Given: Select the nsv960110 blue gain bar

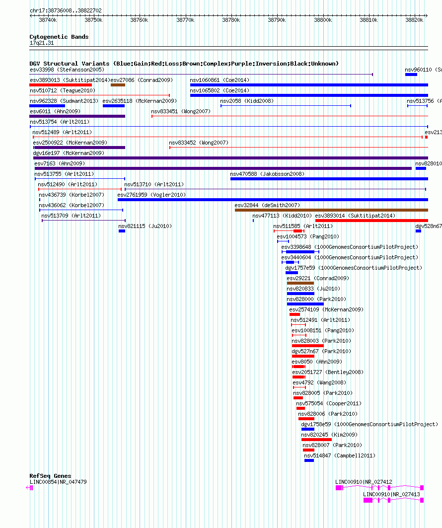Looking at the screenshot, I should pyautogui.click(x=411, y=75).
